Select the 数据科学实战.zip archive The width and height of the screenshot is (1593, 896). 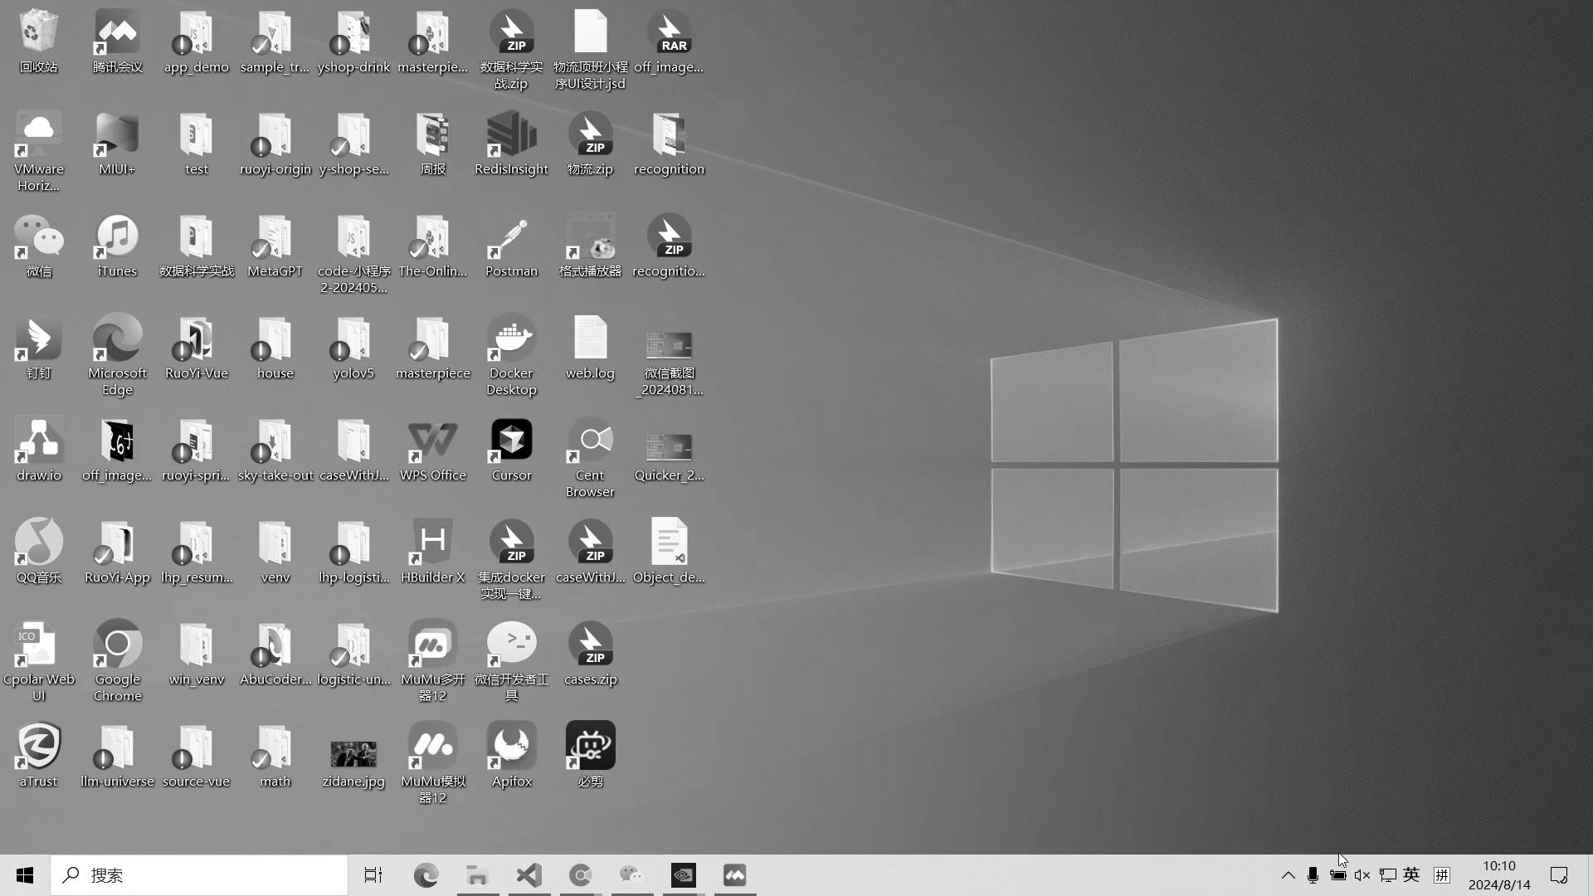point(511,50)
